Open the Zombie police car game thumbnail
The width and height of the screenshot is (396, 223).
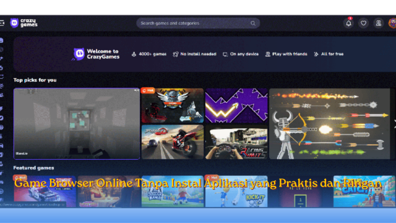tap(45, 191)
